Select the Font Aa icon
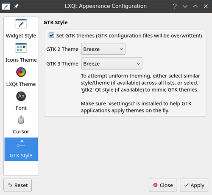This screenshot has width=212, height=195. click(x=21, y=96)
